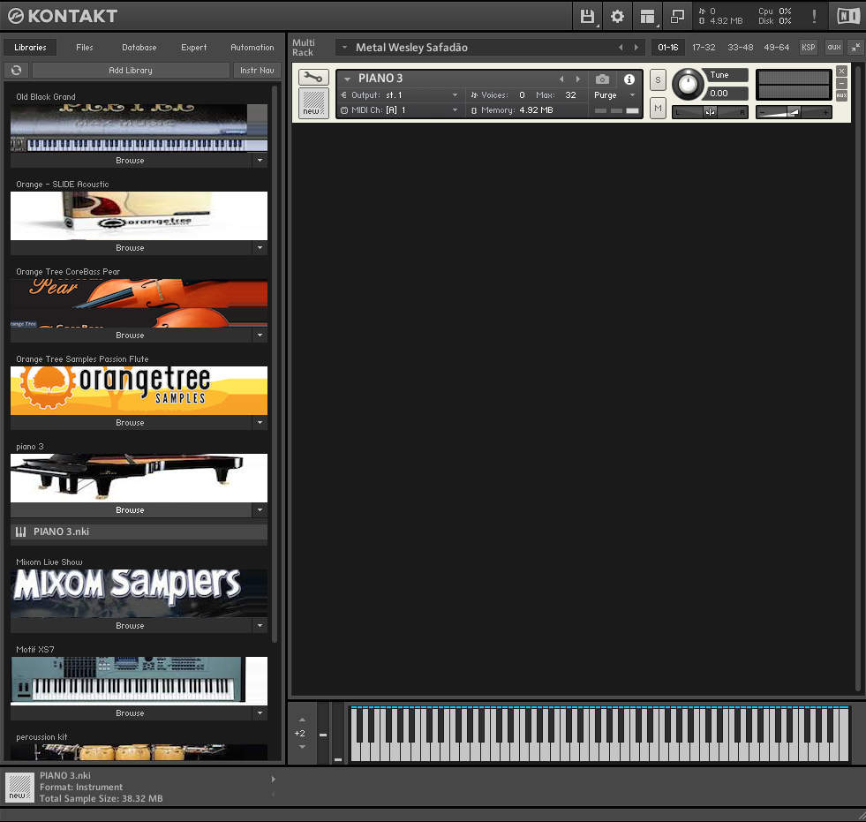Open Orange SLIDE Acoustic library options arrow

click(260, 247)
